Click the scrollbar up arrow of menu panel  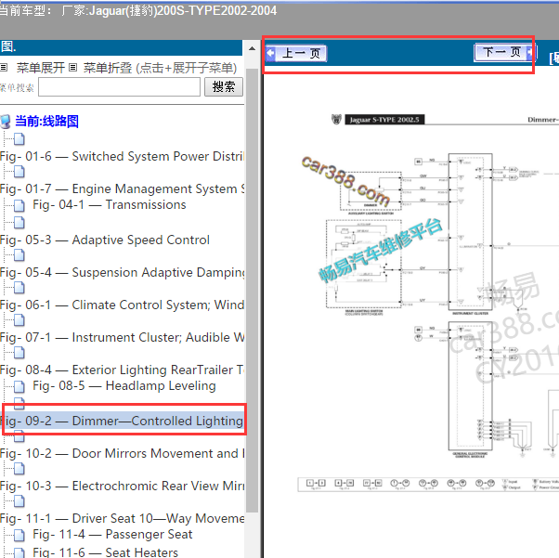coord(252,48)
